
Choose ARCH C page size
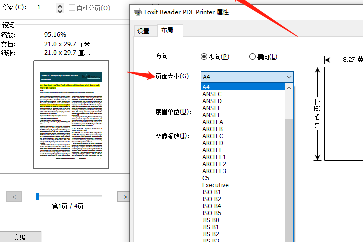coord(243,136)
